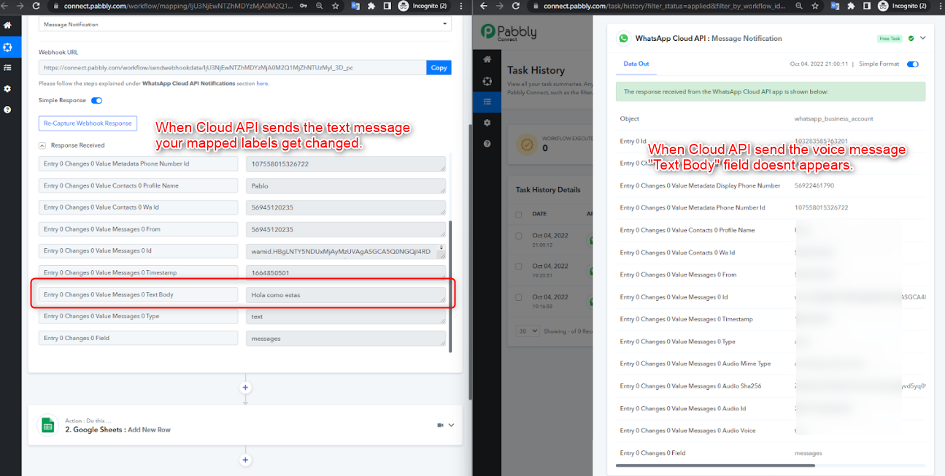Click 'Hola como estas' value field
Screen dimensions: 945x476
[x=346, y=295]
